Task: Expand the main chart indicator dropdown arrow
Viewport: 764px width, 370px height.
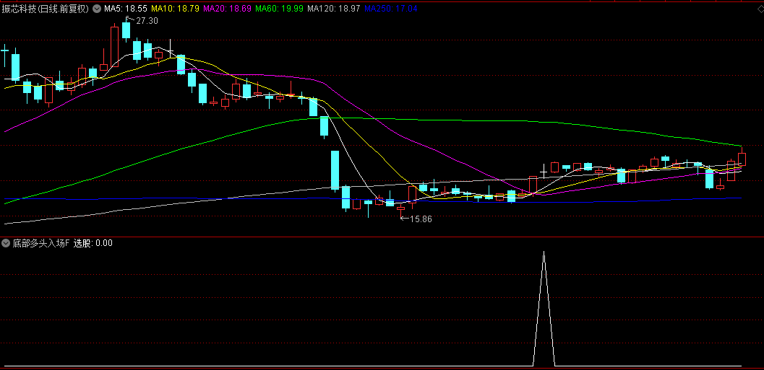Action: click(x=96, y=9)
